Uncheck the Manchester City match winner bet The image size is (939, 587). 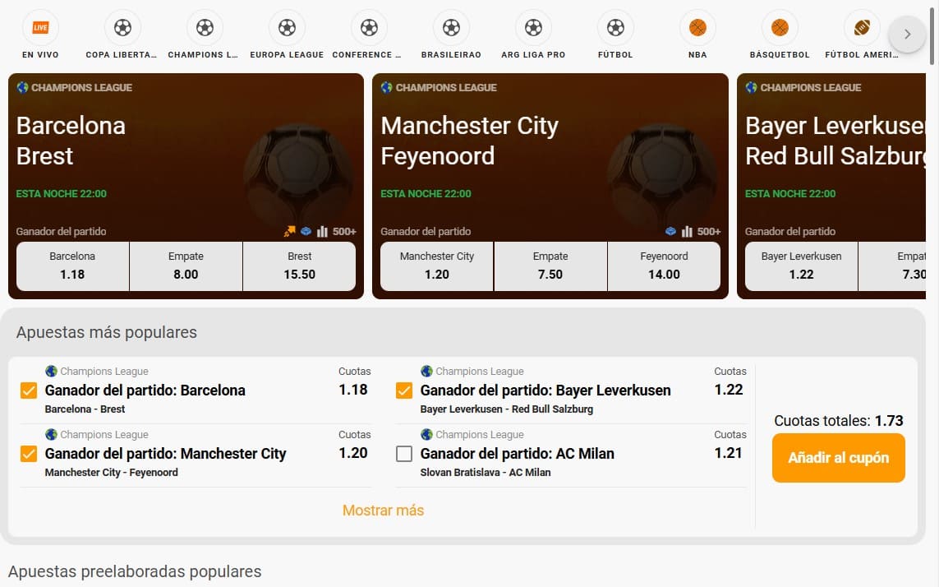point(29,454)
